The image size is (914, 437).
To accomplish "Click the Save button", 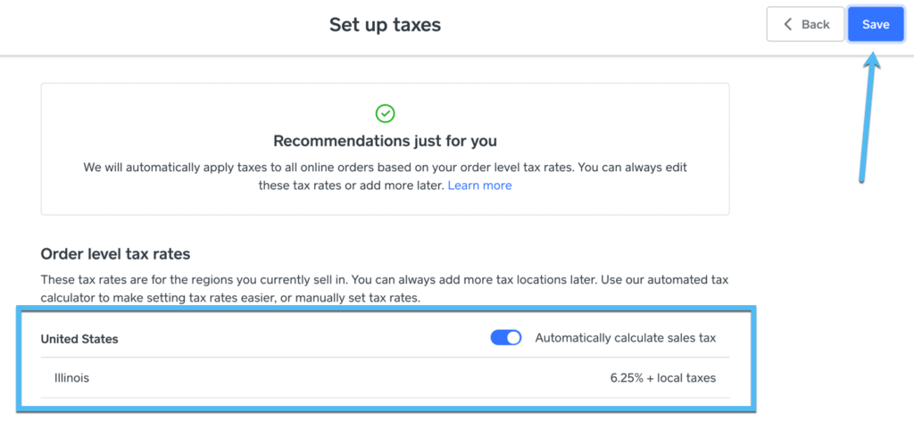I will pyautogui.click(x=875, y=24).
